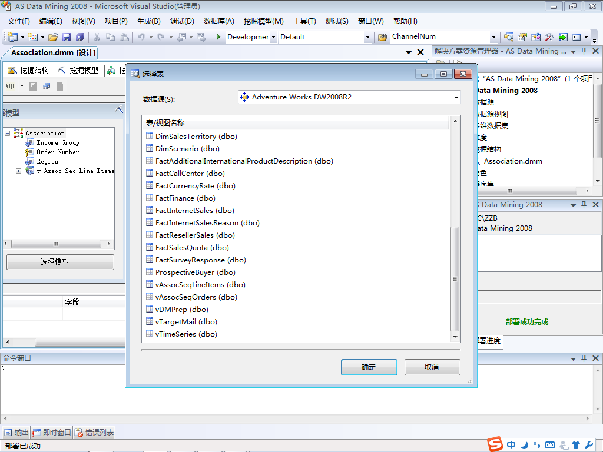Click the Sogou moon tray icon
The height and width of the screenshot is (452, 603).
tap(524, 445)
